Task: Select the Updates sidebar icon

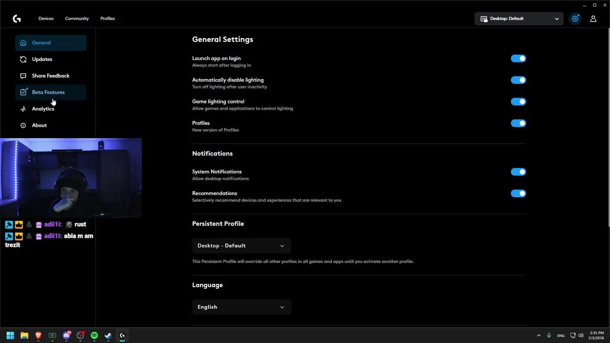Action: point(23,60)
